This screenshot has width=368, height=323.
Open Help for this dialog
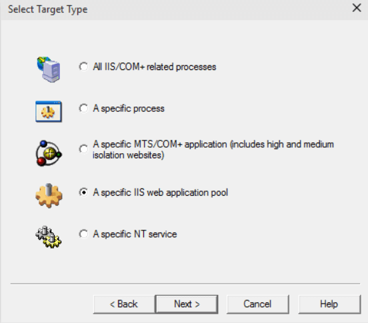[x=329, y=304]
